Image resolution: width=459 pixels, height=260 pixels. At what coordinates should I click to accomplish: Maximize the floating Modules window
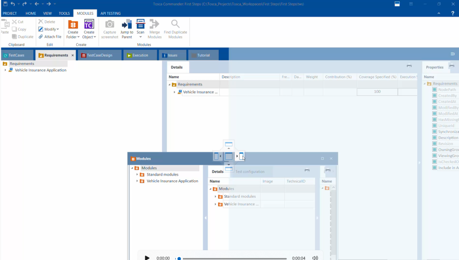pos(322,158)
